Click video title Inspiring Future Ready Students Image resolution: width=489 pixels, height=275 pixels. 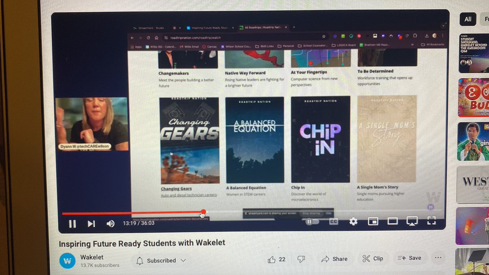point(142,243)
